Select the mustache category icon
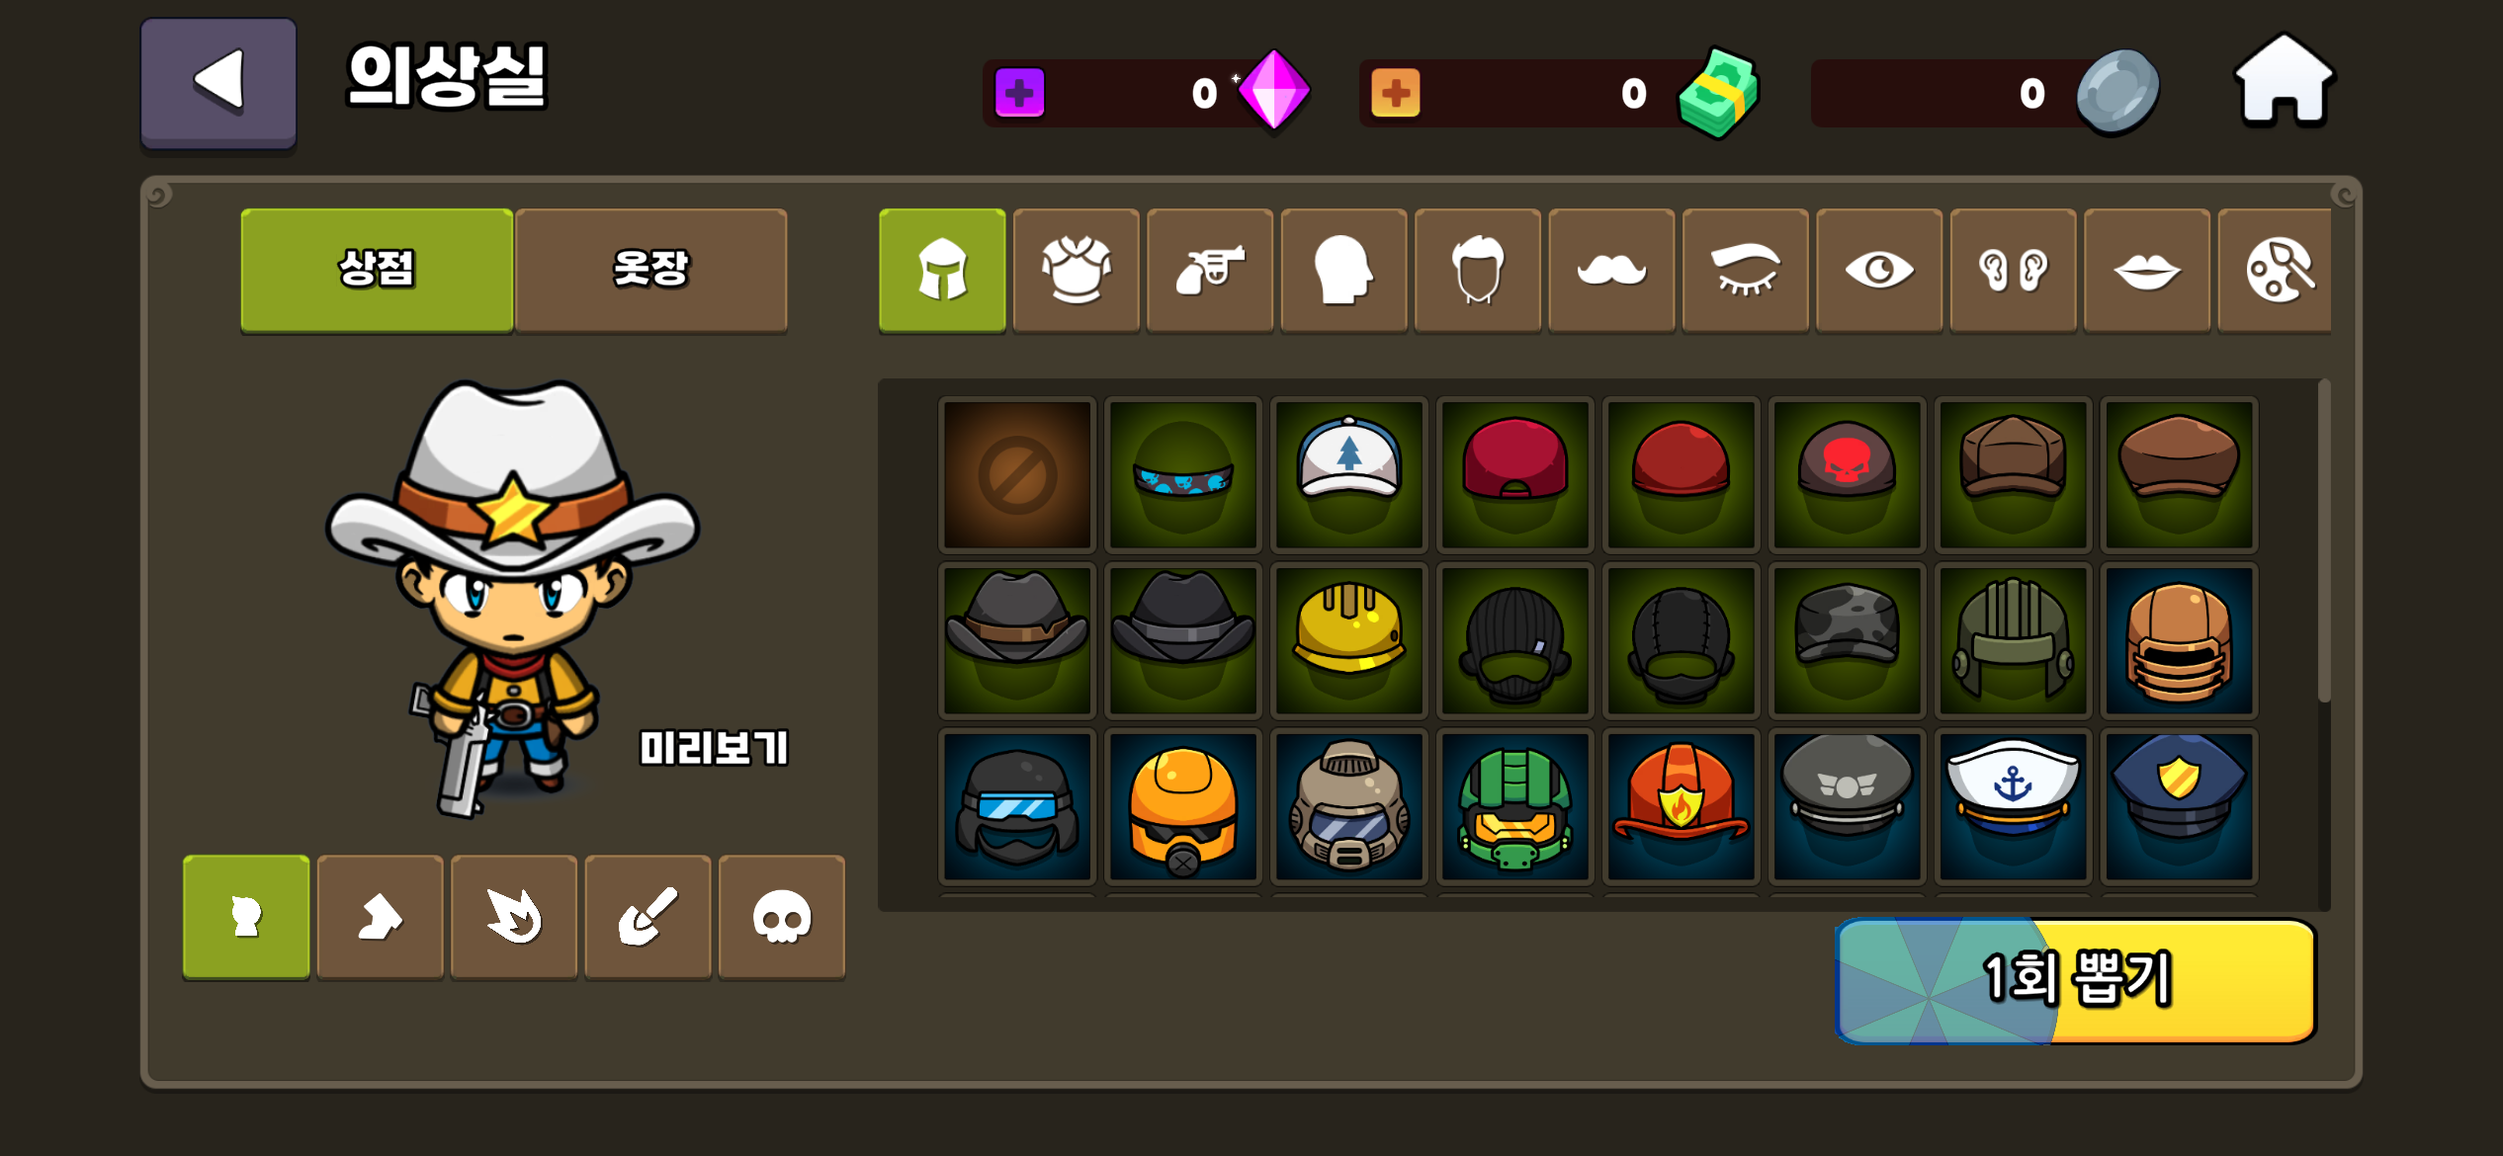Image resolution: width=2503 pixels, height=1156 pixels. [x=1611, y=271]
